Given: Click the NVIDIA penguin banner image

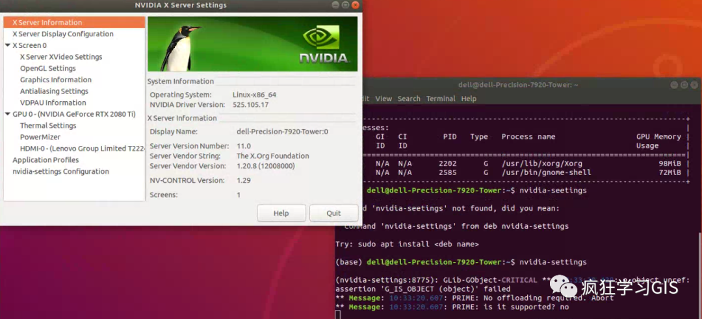Looking at the screenshot, I should 252,44.
